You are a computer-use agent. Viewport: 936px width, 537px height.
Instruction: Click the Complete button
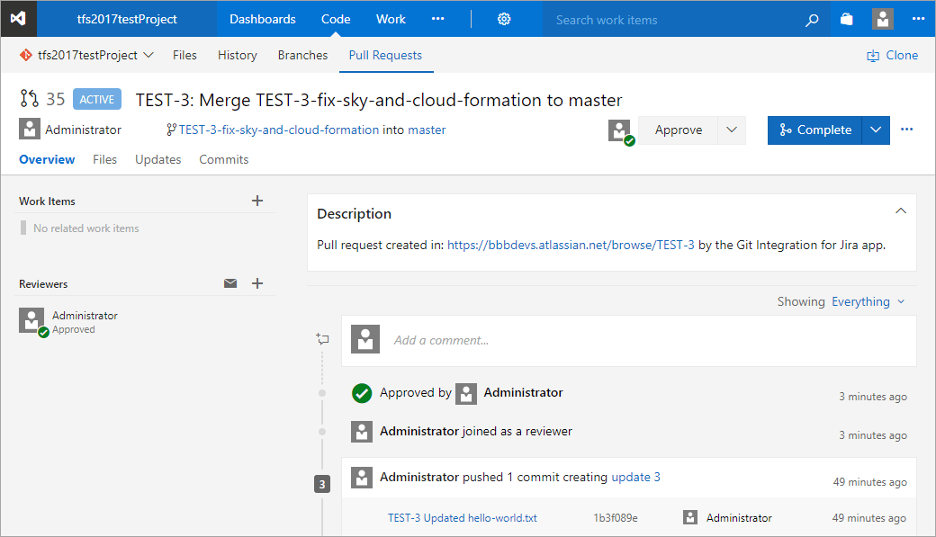pos(815,130)
